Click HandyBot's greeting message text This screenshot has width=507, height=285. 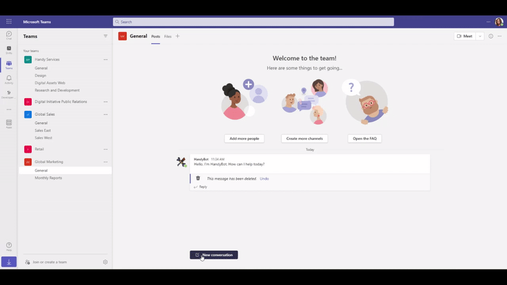point(229,164)
